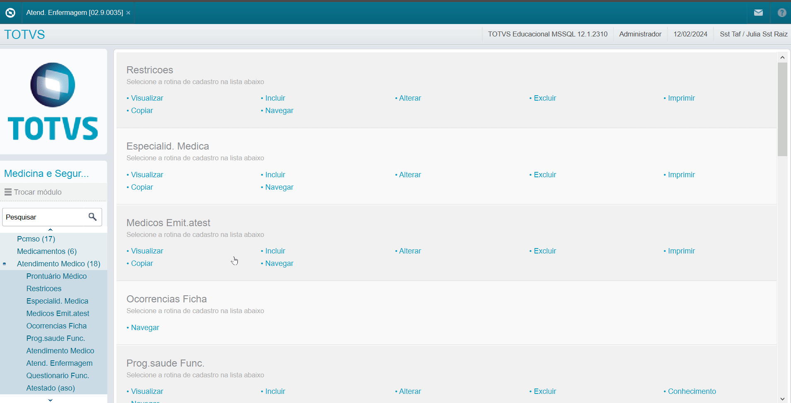Click the scrollbar up arrow

pos(782,58)
